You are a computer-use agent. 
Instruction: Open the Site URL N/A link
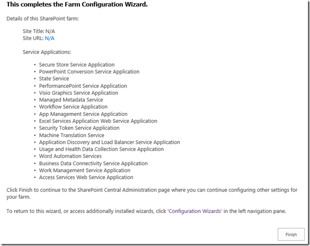(x=50, y=38)
